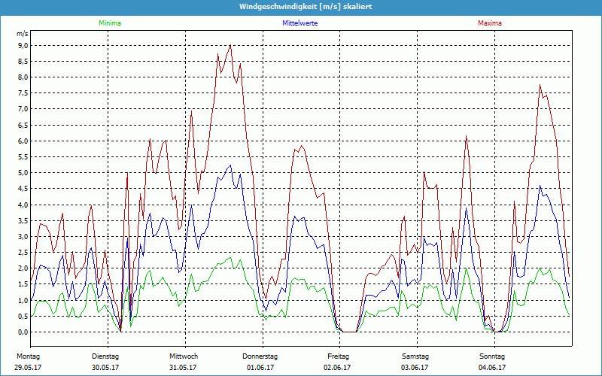This screenshot has width=602, height=376.
Task: Select the Montag day label
Action: 28,356
